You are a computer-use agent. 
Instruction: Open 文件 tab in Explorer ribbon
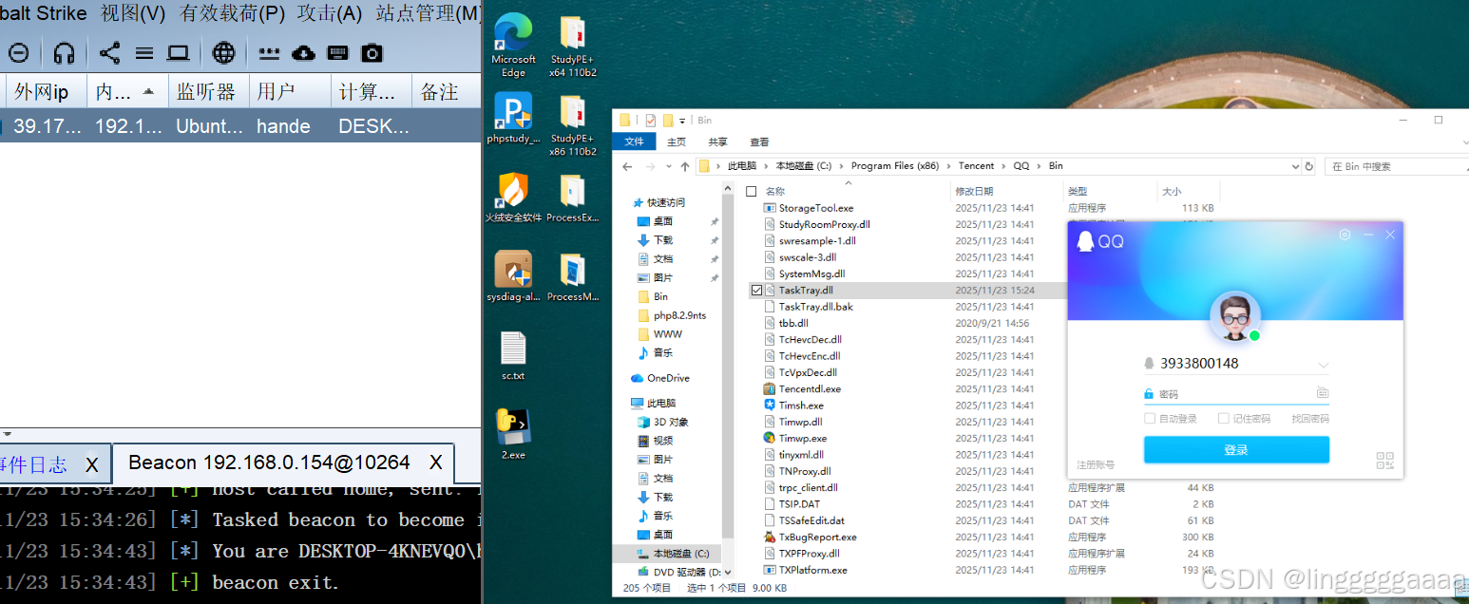634,142
